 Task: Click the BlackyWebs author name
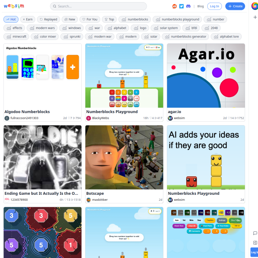(x=101, y=118)
